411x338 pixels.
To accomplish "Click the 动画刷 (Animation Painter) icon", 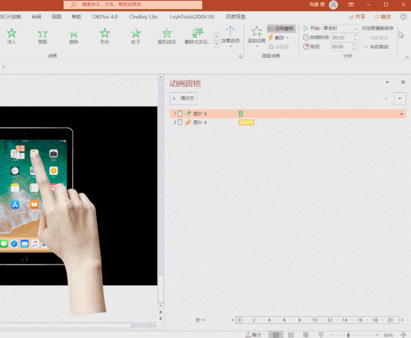I will (x=278, y=47).
